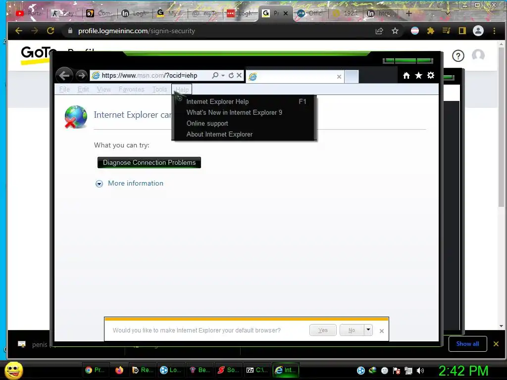
Task: Open Firefox taskbar icon
Action: click(x=119, y=370)
